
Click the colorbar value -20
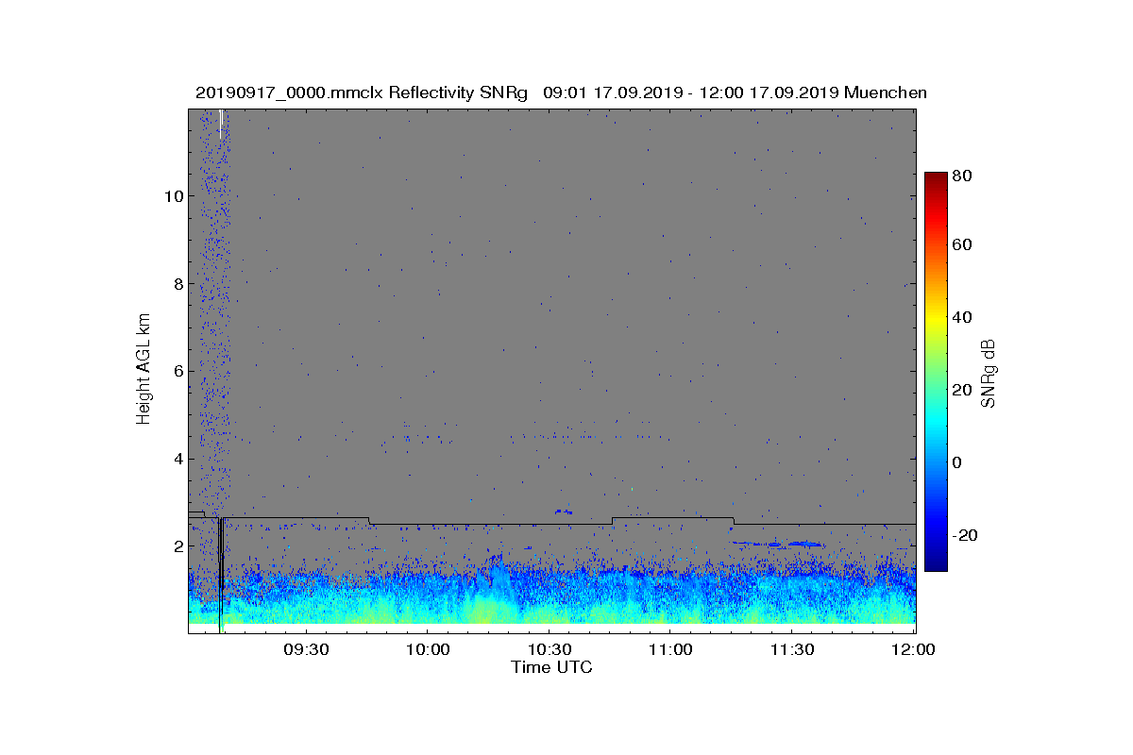point(966,535)
